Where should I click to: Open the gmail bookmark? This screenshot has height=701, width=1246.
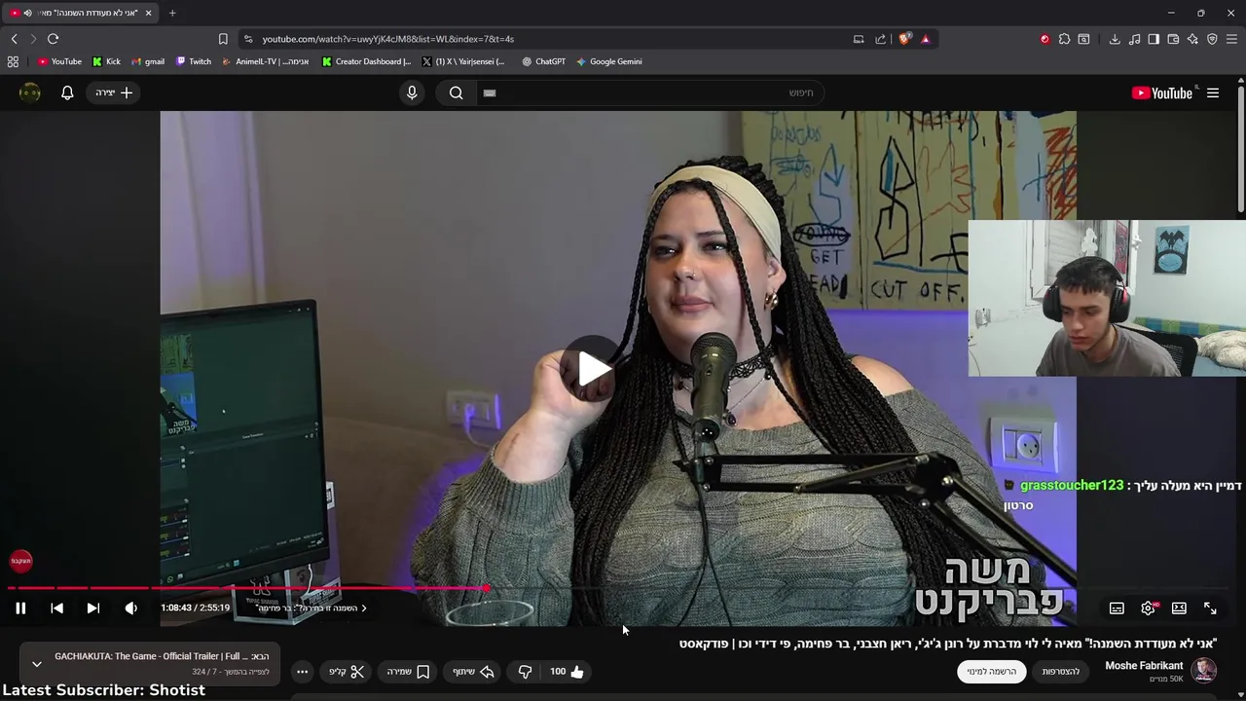tap(148, 61)
